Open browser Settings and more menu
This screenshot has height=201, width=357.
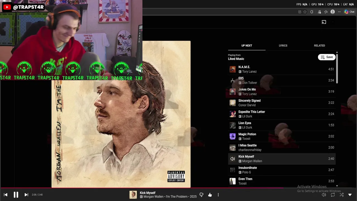pos(339,12)
